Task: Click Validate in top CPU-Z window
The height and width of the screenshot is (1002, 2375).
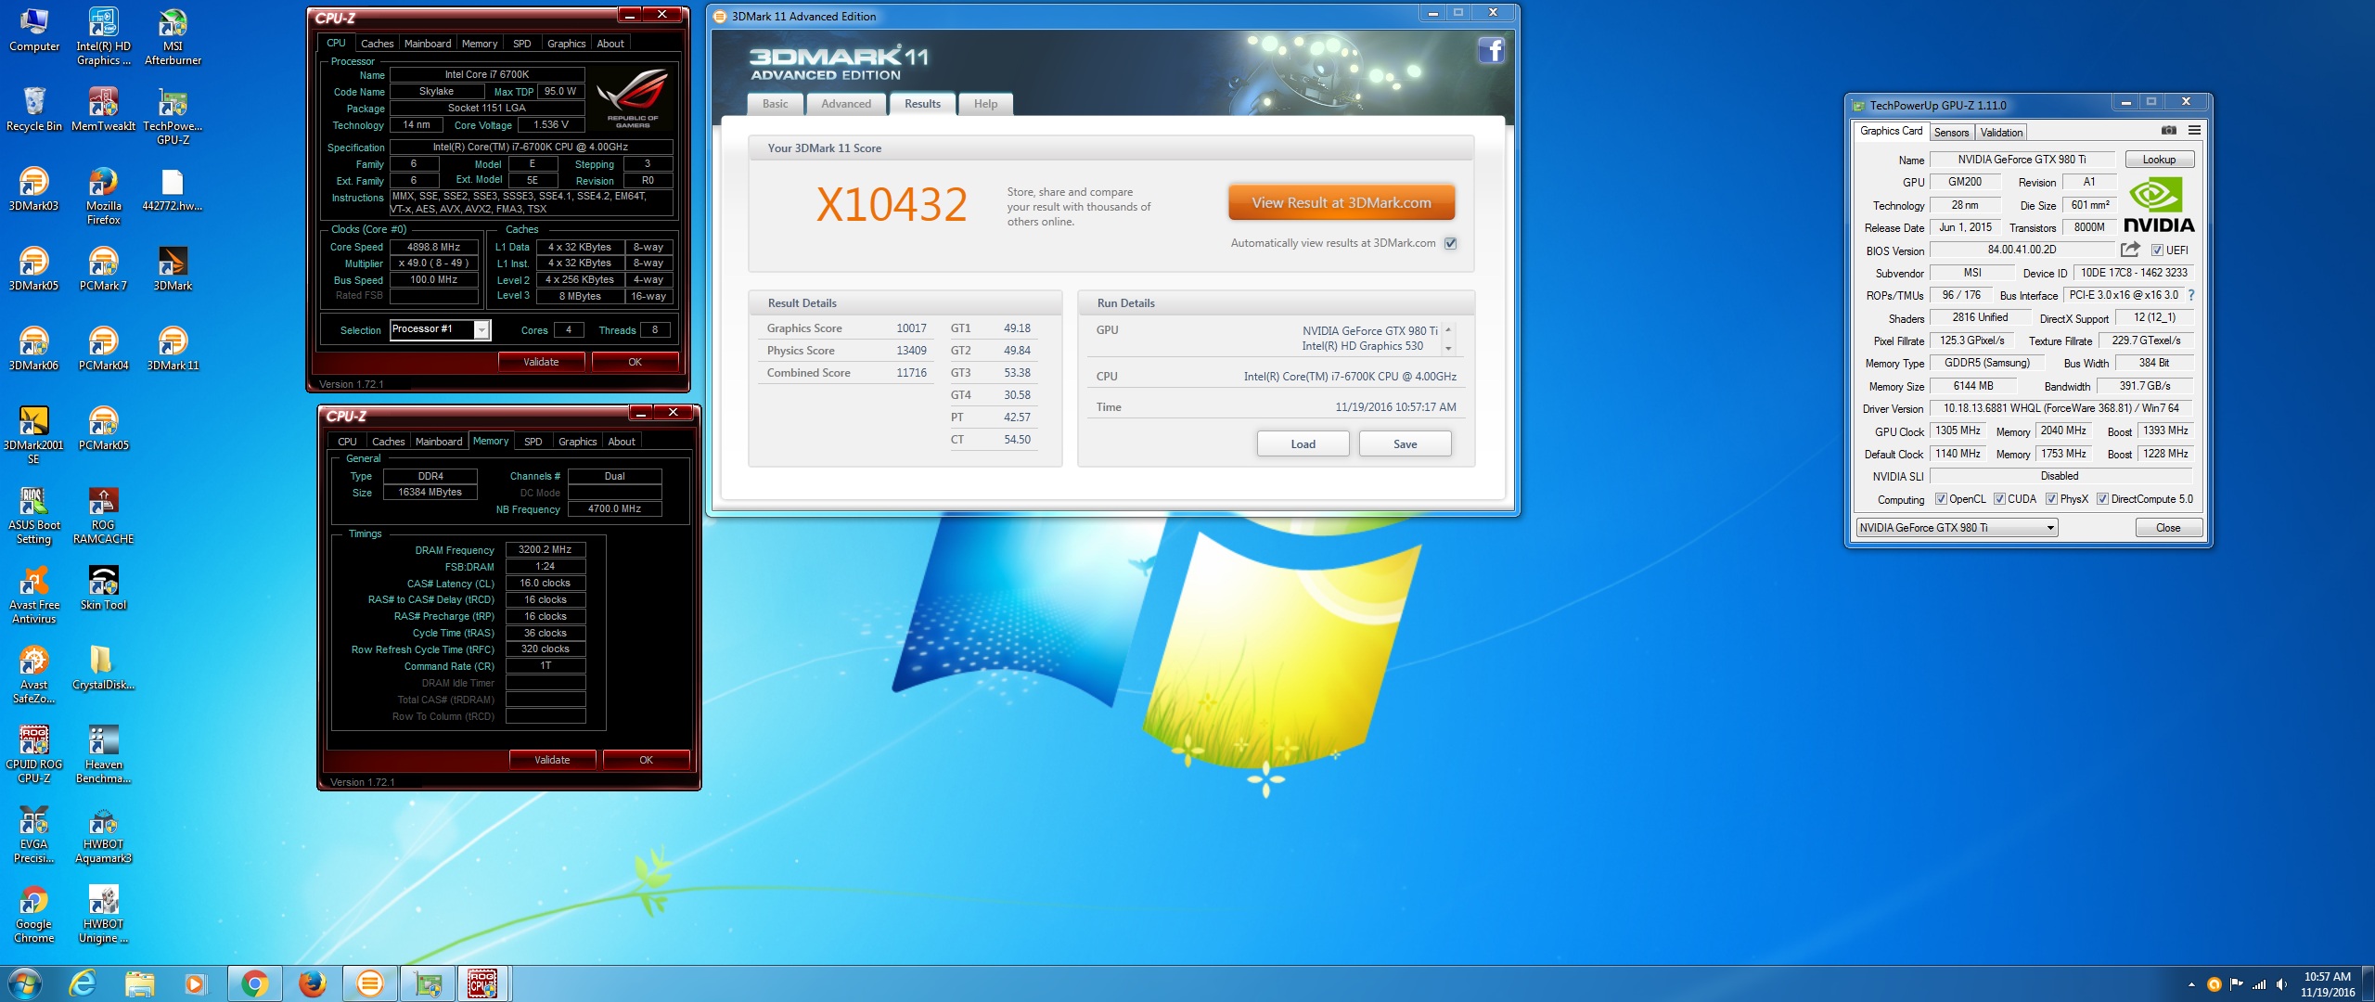Action: [541, 362]
